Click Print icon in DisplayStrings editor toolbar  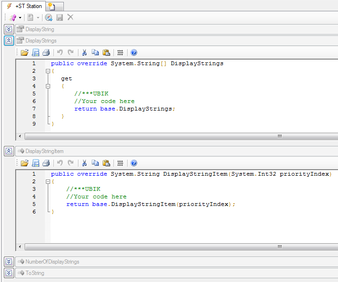(x=46, y=52)
